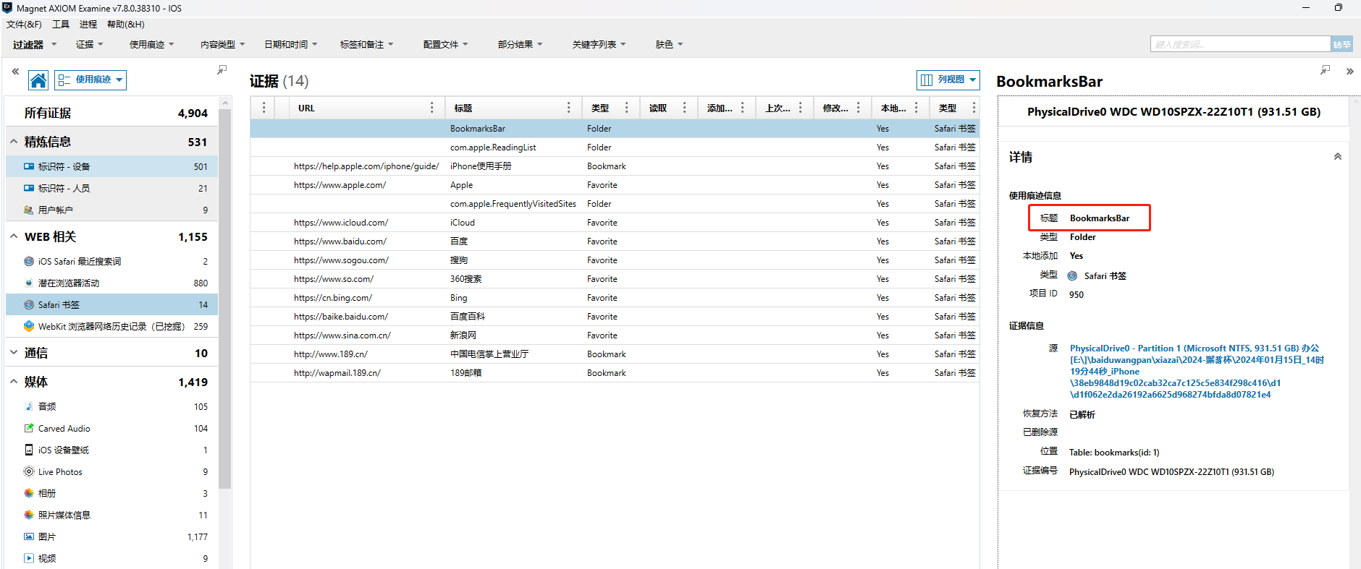Click the Carved Audio icon
This screenshot has height=569, width=1361.
pyautogui.click(x=29, y=428)
